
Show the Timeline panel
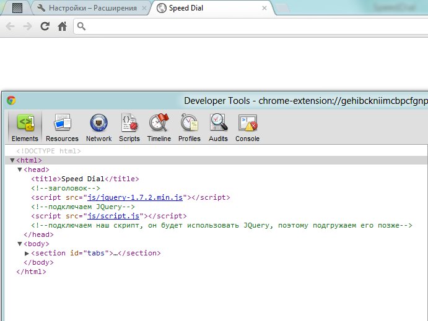pyautogui.click(x=159, y=127)
